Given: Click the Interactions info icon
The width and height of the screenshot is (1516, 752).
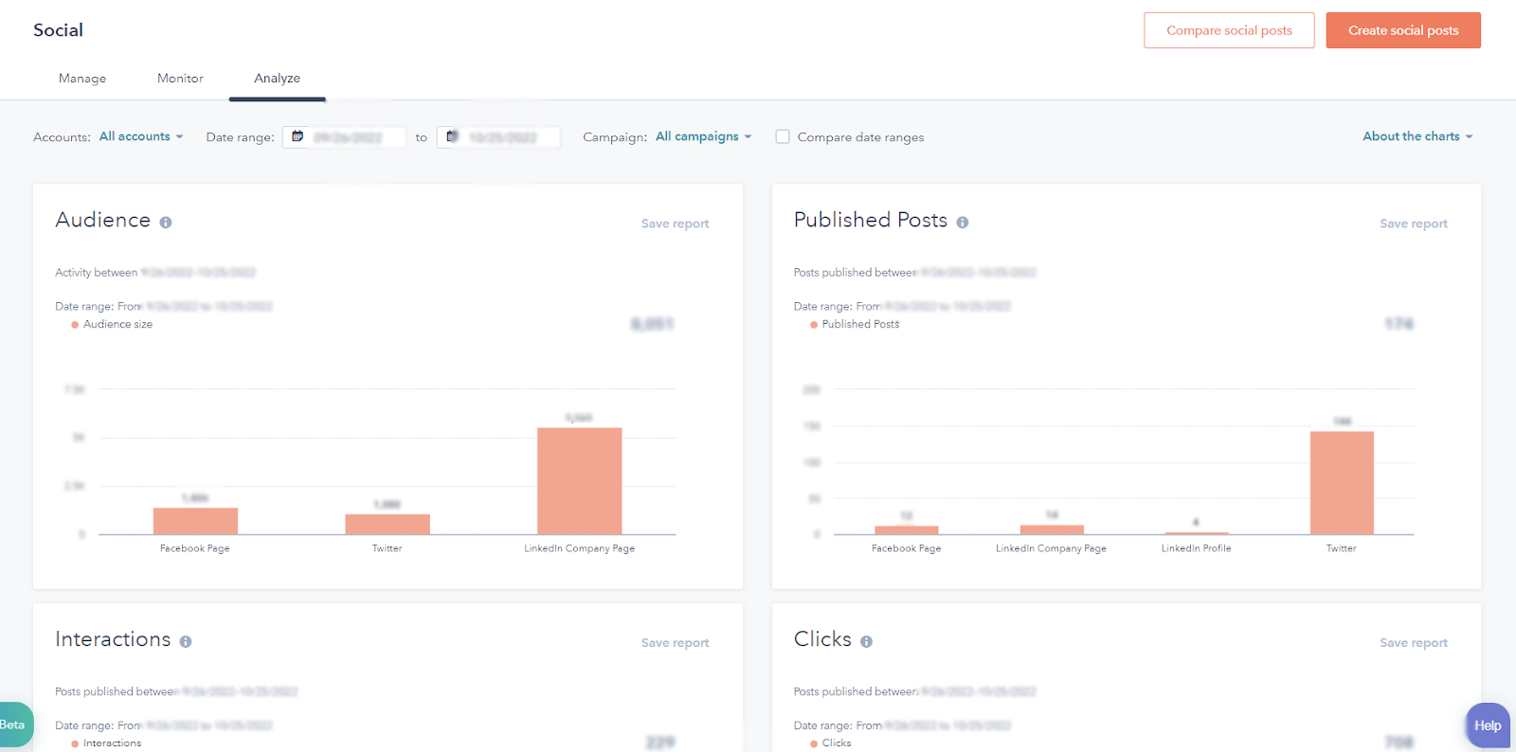Looking at the screenshot, I should click(x=186, y=641).
